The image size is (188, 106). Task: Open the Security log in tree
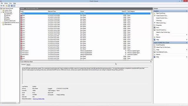pos(8,16)
